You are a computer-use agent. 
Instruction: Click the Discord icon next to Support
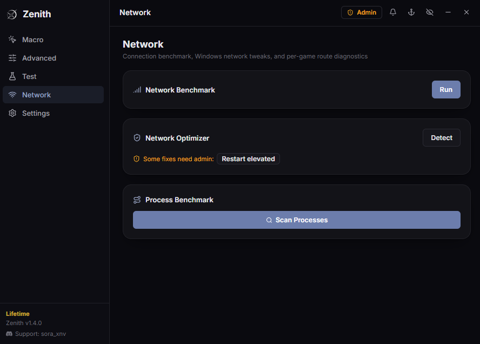point(9,334)
